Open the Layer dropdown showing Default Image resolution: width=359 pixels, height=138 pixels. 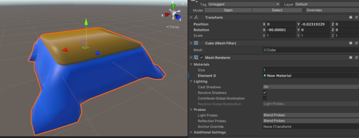click(x=327, y=4)
